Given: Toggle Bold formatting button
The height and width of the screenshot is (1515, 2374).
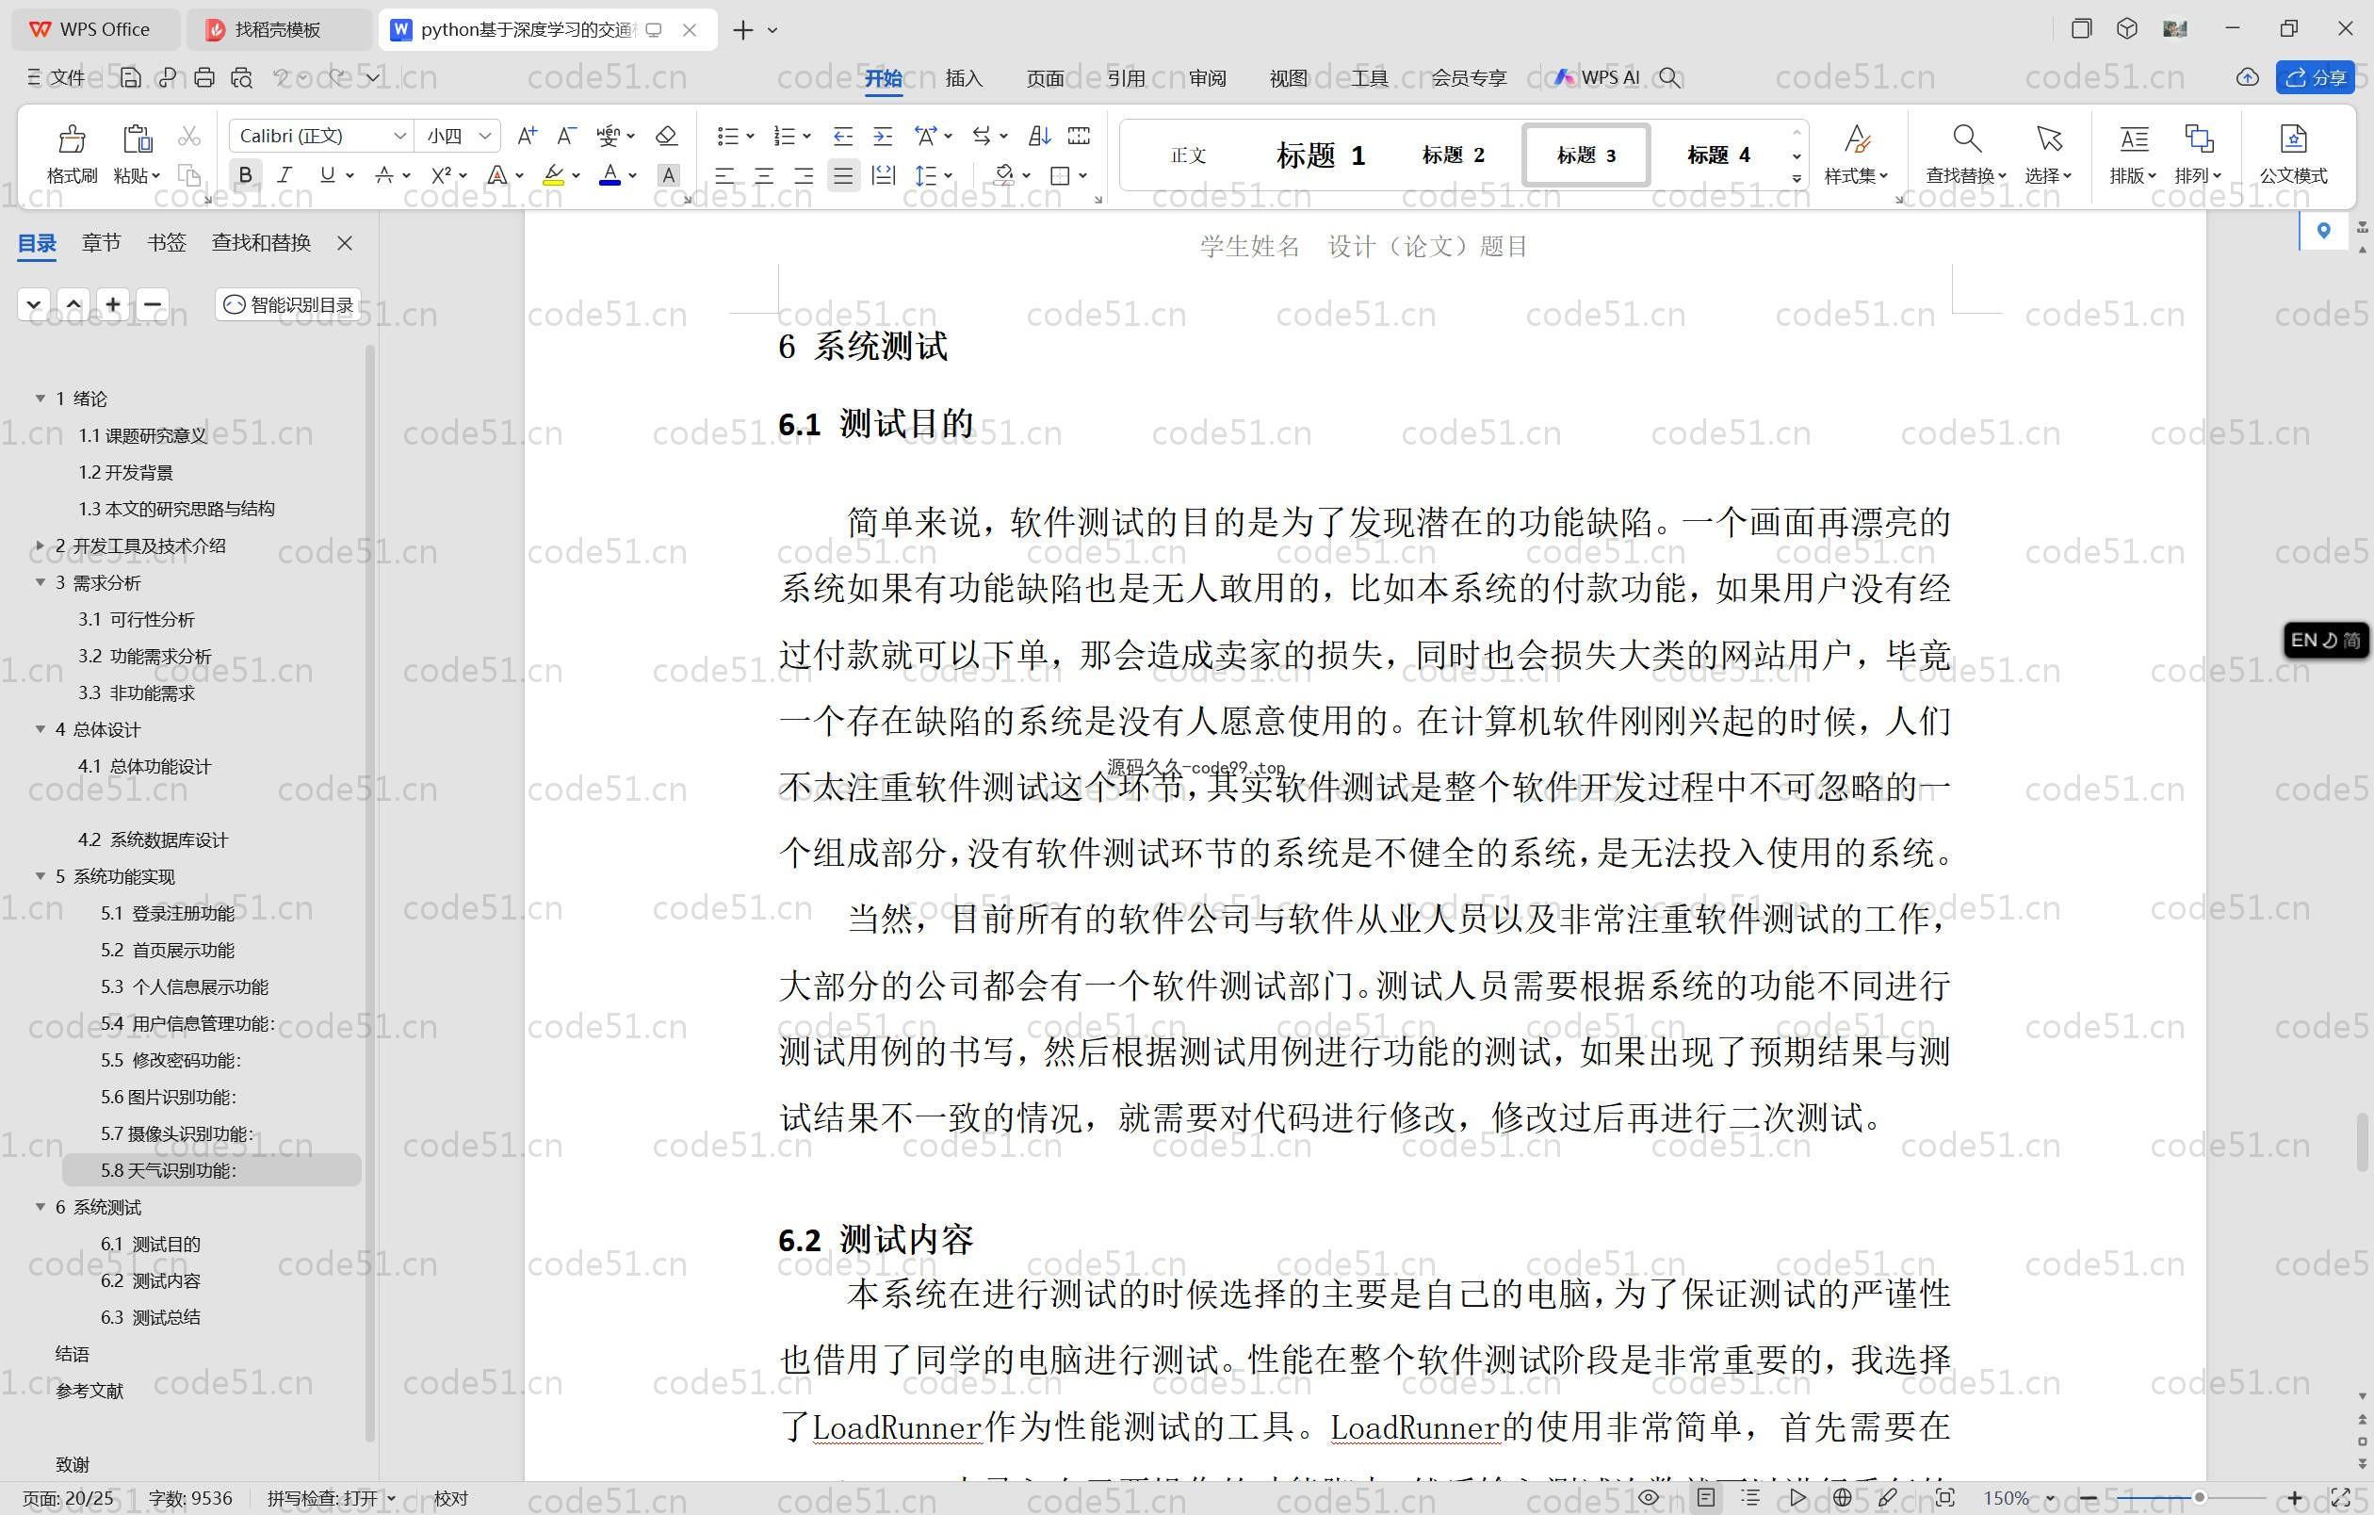Looking at the screenshot, I should point(245,175).
